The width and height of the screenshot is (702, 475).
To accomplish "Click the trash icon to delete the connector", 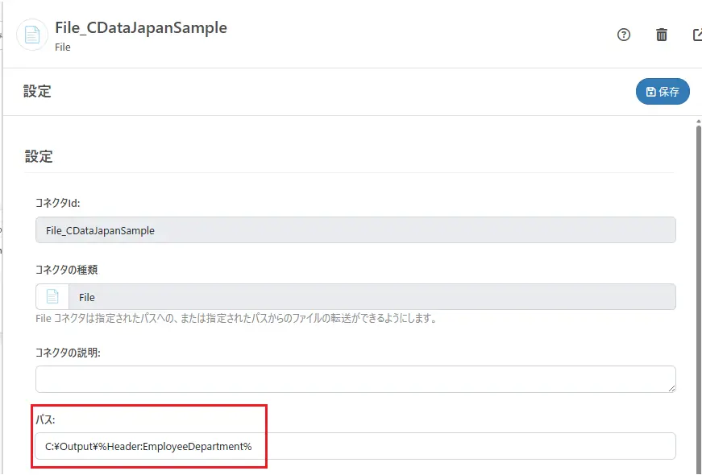I will (x=662, y=35).
